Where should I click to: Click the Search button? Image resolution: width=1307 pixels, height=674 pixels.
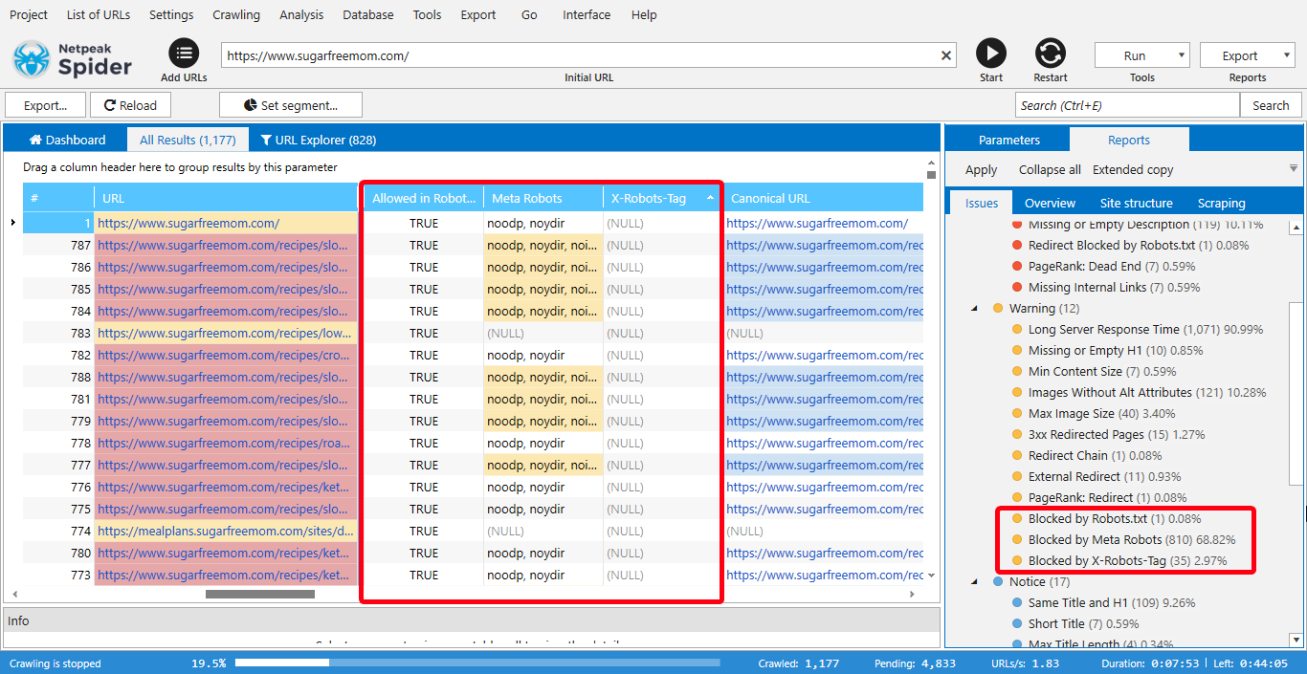pyautogui.click(x=1271, y=105)
